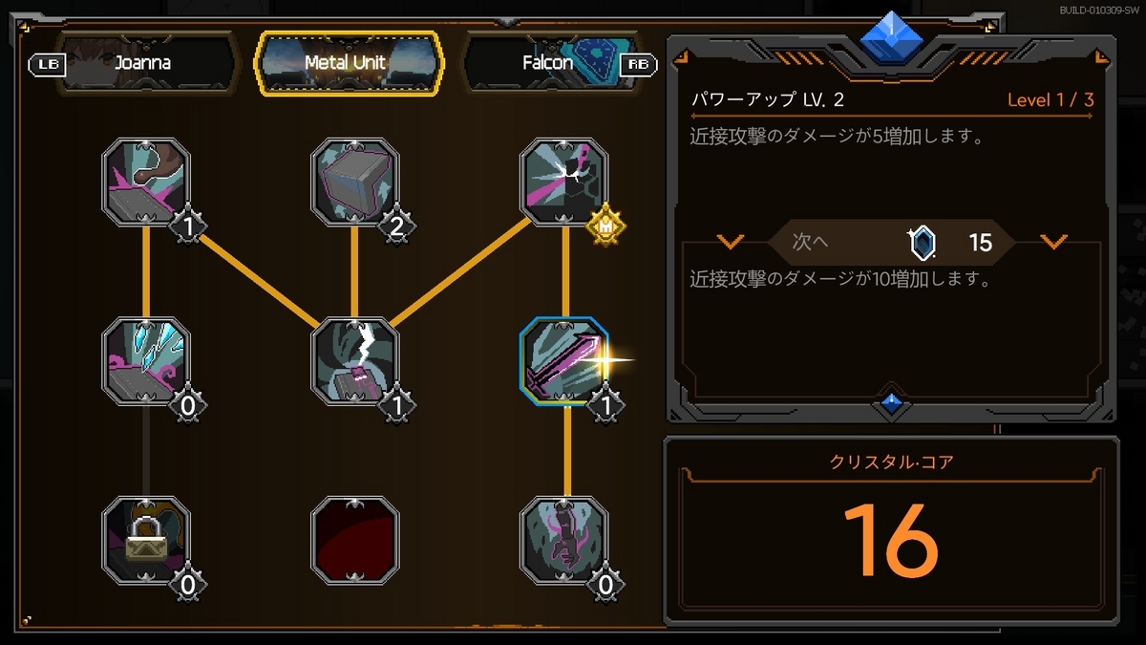Select the locked padlock skill node
Screen dimensions: 1146x645
pos(145,540)
